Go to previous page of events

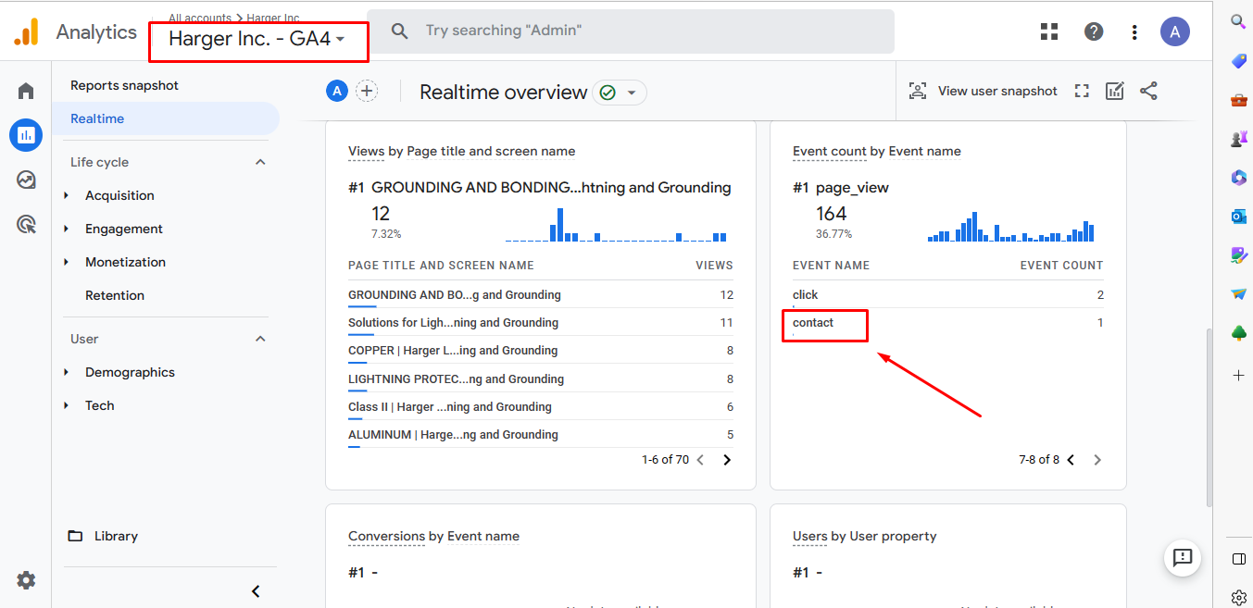(1071, 460)
